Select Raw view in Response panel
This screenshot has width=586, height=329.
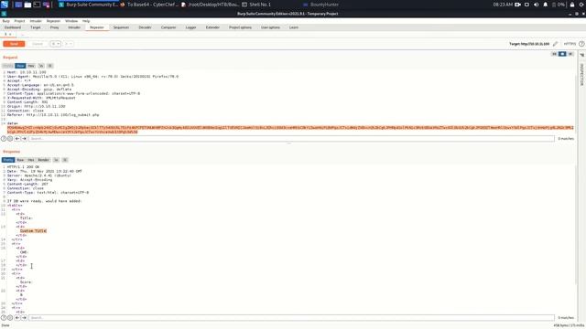20,160
